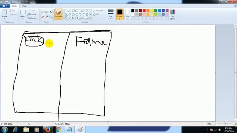Open the Brushes dropdown arrow
The image size is (237, 133).
[x=59, y=18]
